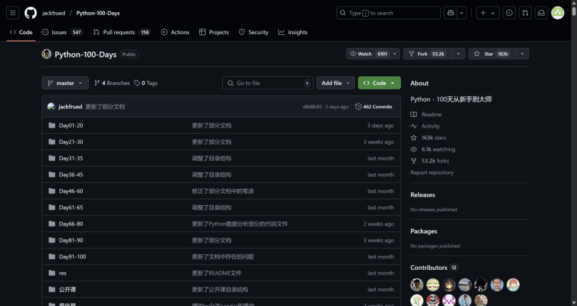
Task: Focus the Go to file input
Action: pyautogui.click(x=268, y=83)
